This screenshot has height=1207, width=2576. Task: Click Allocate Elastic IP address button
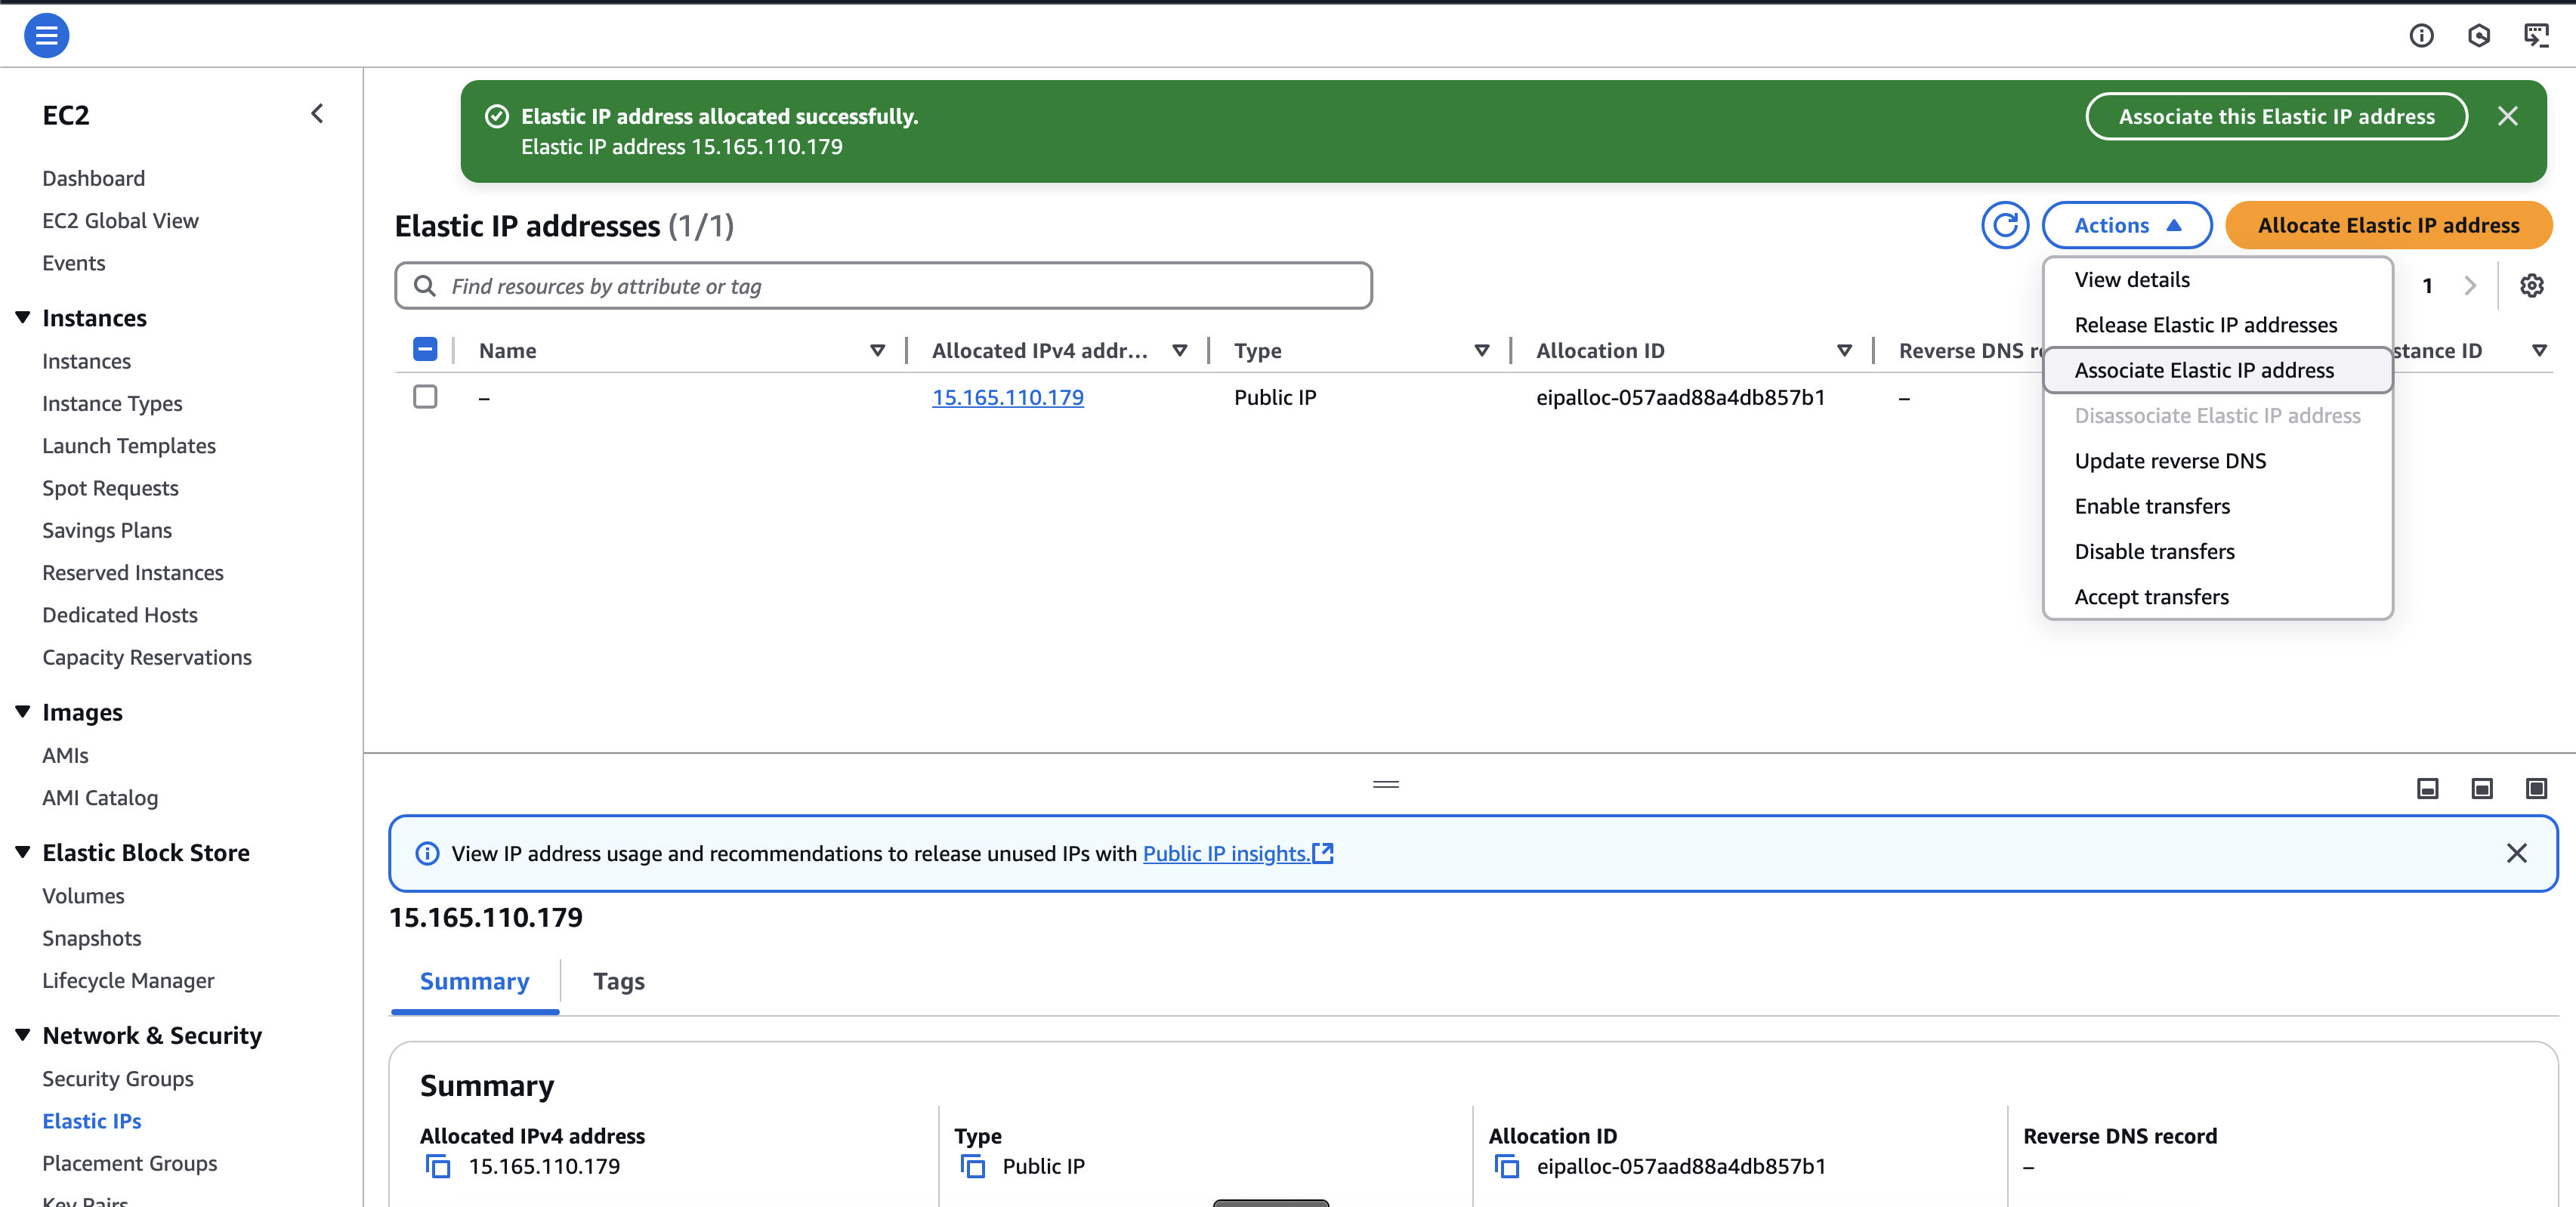point(2388,225)
